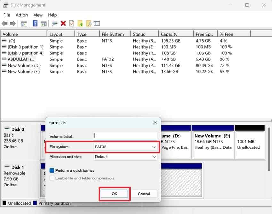
Task: Click the 55 % free cell
Action: [225, 72]
